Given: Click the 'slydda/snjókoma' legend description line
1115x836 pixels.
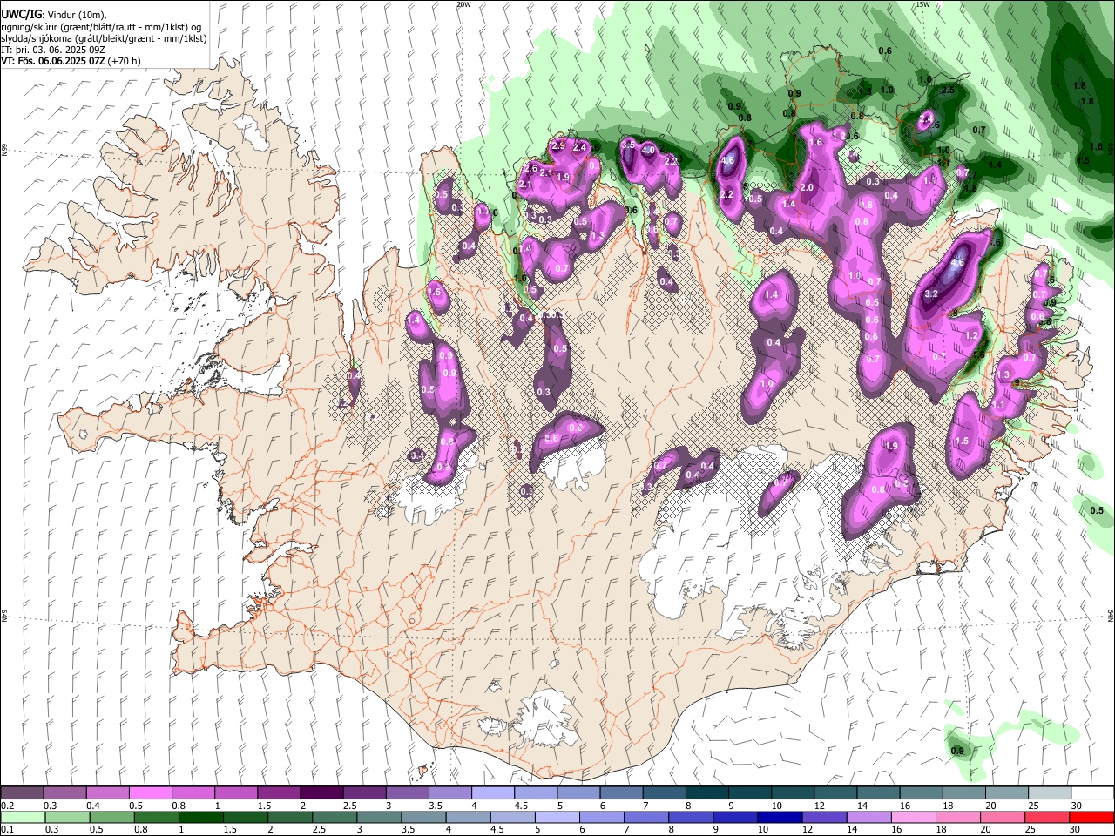Looking at the screenshot, I should pos(105,38).
